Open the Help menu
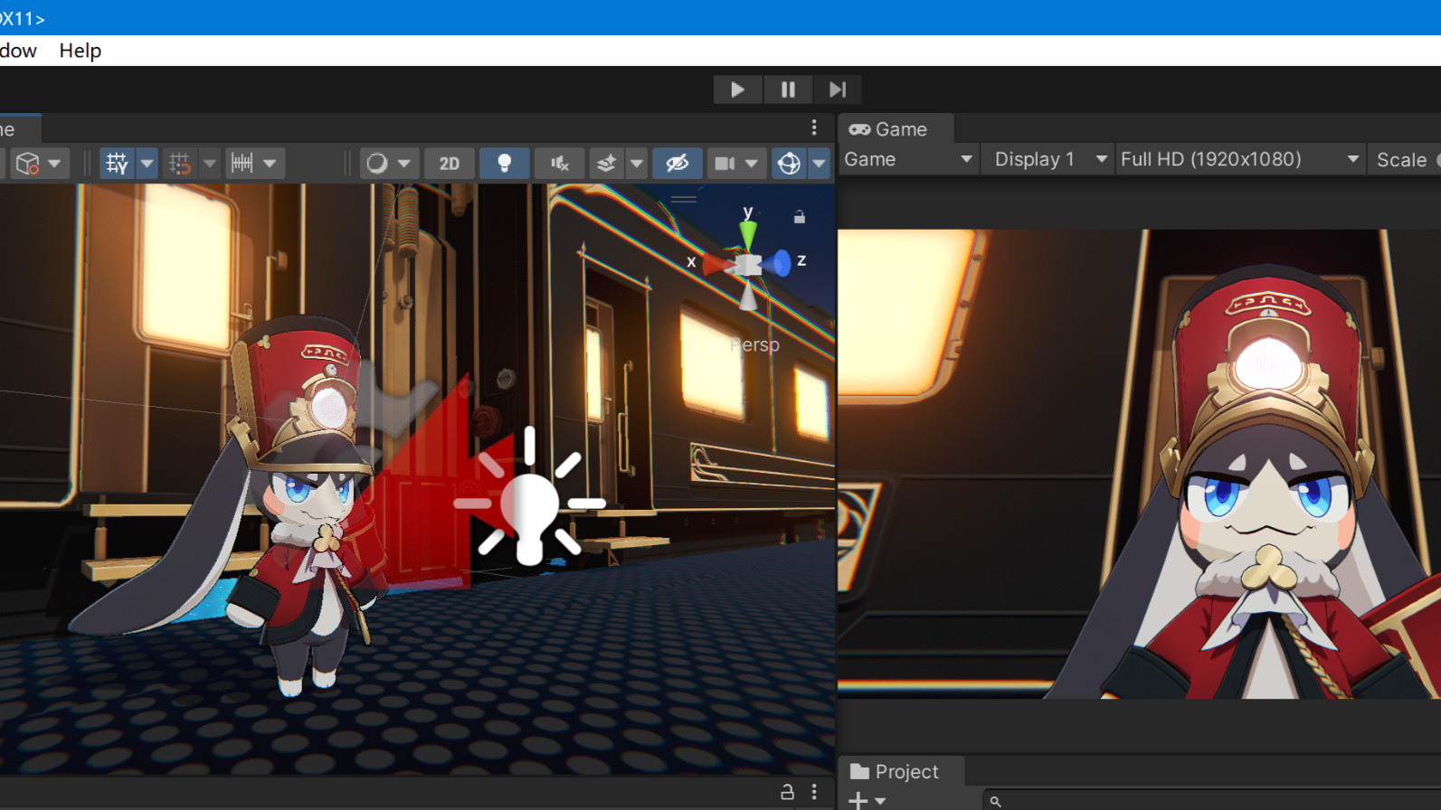Screen dimensions: 1441x810 pos(80,51)
